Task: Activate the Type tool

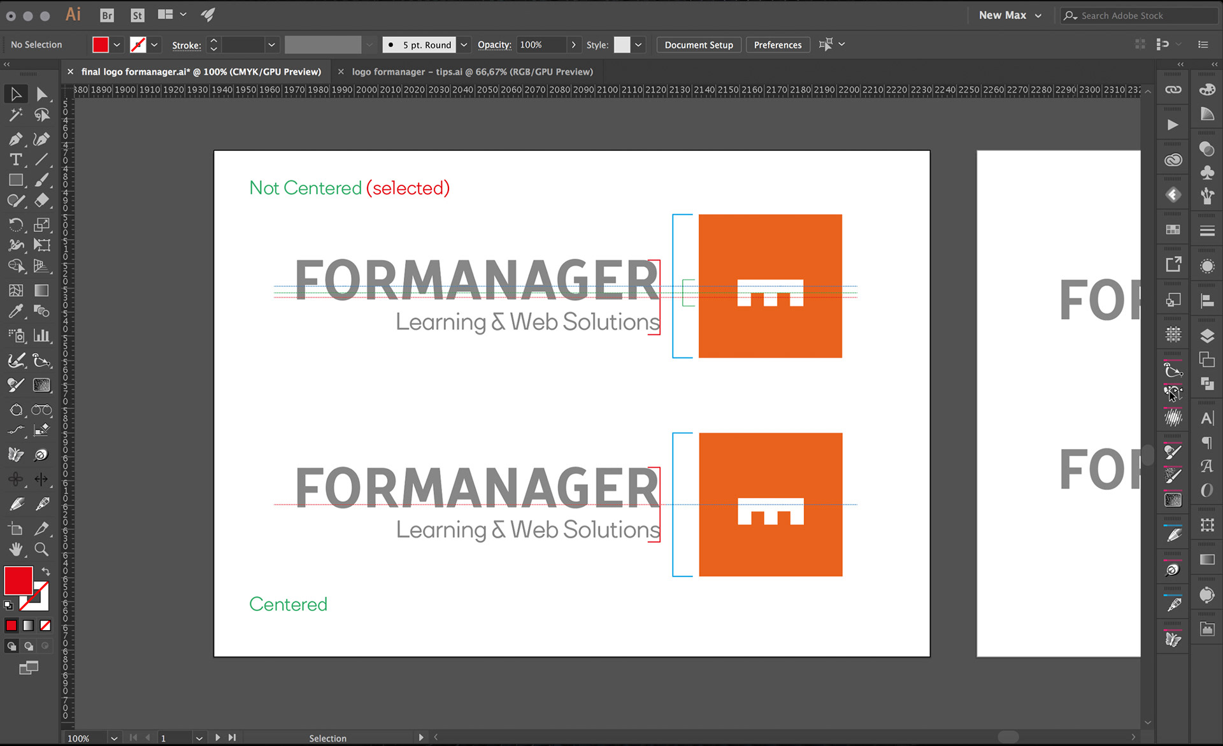Action: 16,159
